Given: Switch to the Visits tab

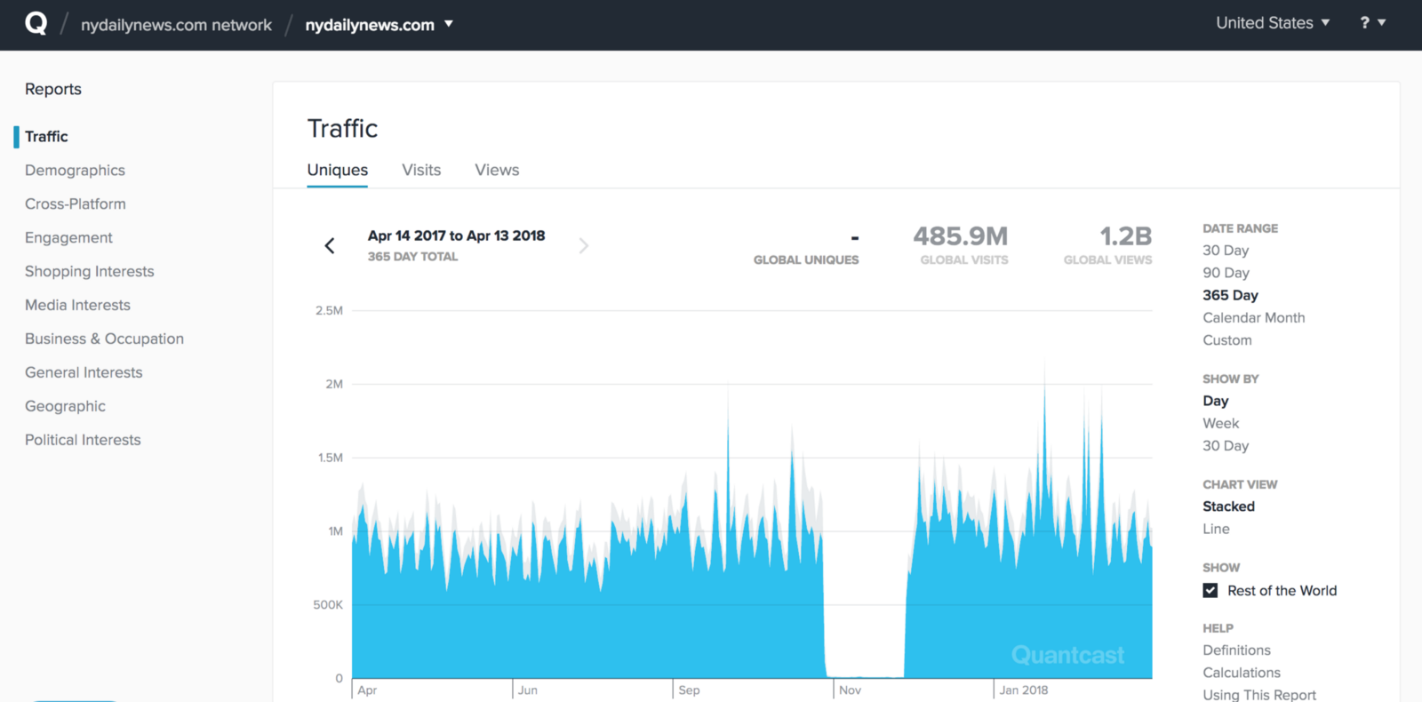Looking at the screenshot, I should [x=421, y=170].
